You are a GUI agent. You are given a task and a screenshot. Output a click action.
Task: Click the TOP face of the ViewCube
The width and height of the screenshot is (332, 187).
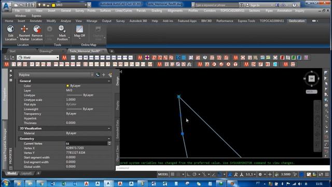pyautogui.click(x=311, y=78)
